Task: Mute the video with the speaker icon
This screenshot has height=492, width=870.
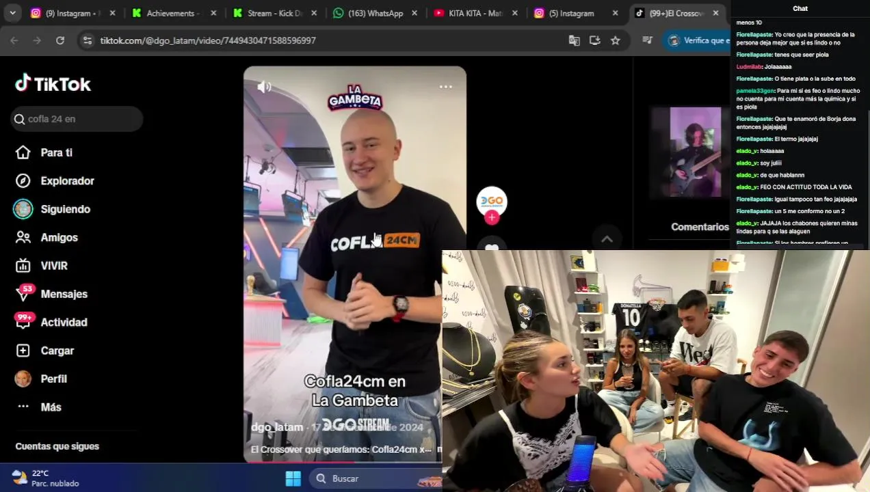Action: 264,87
